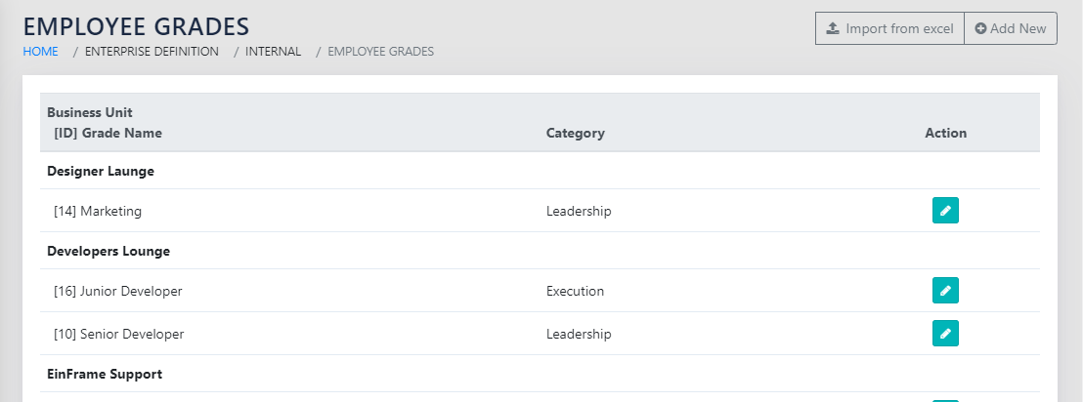This screenshot has width=1083, height=402.
Task: Click the Action column header
Action: pyautogui.click(x=945, y=133)
